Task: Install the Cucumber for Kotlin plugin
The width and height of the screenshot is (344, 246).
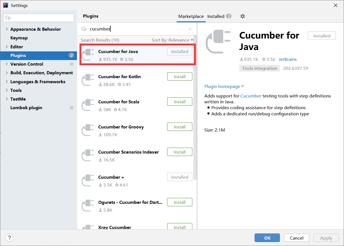Action: click(x=180, y=77)
